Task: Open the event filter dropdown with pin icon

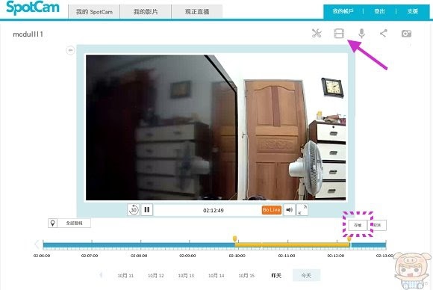Action: pos(69,223)
